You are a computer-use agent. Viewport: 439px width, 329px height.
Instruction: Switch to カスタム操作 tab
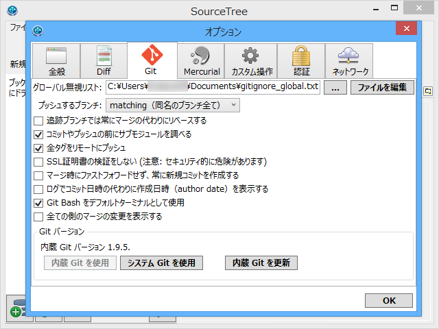[251, 61]
